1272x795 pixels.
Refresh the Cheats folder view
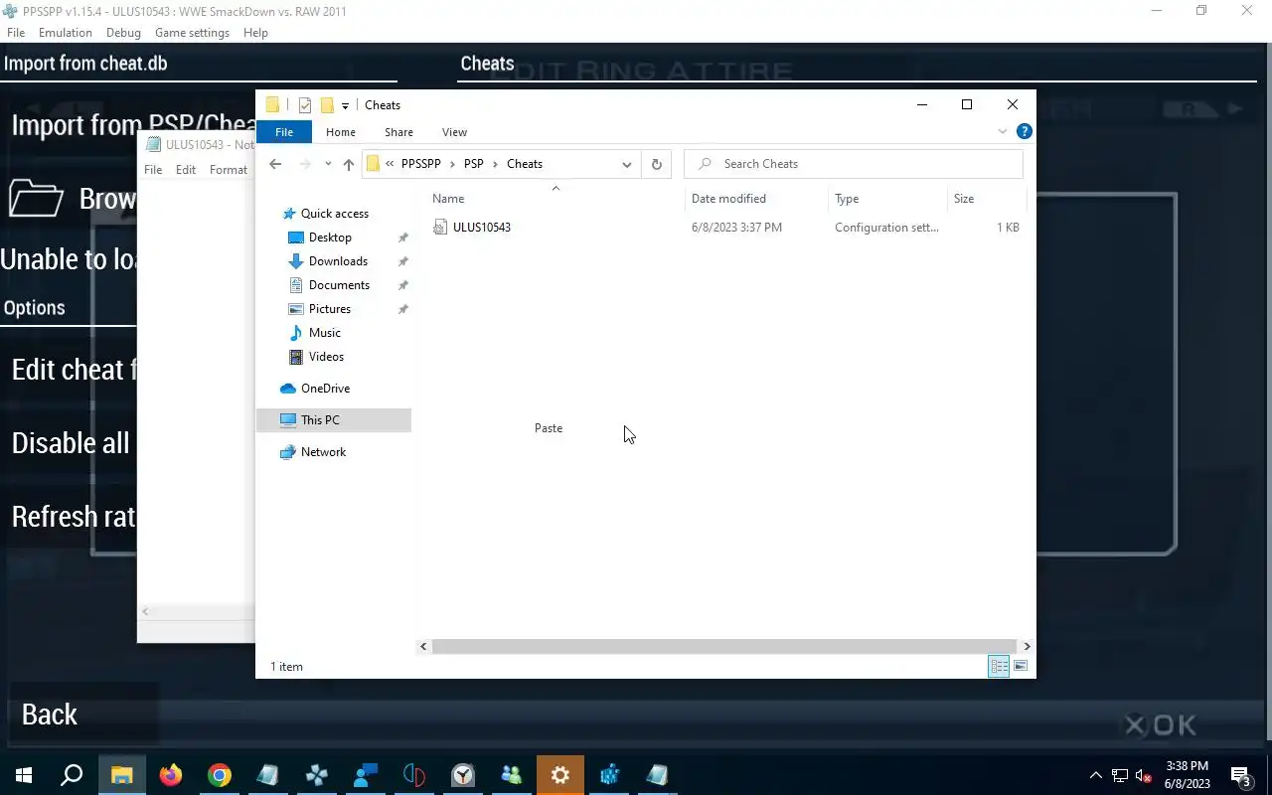(656, 164)
